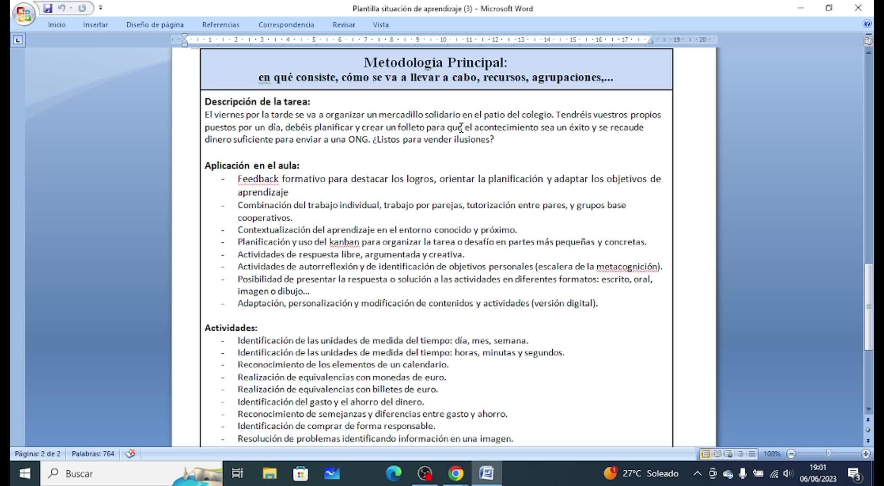Click the 108% zoom level button
Viewport: 884px width, 486px height.
(772, 454)
